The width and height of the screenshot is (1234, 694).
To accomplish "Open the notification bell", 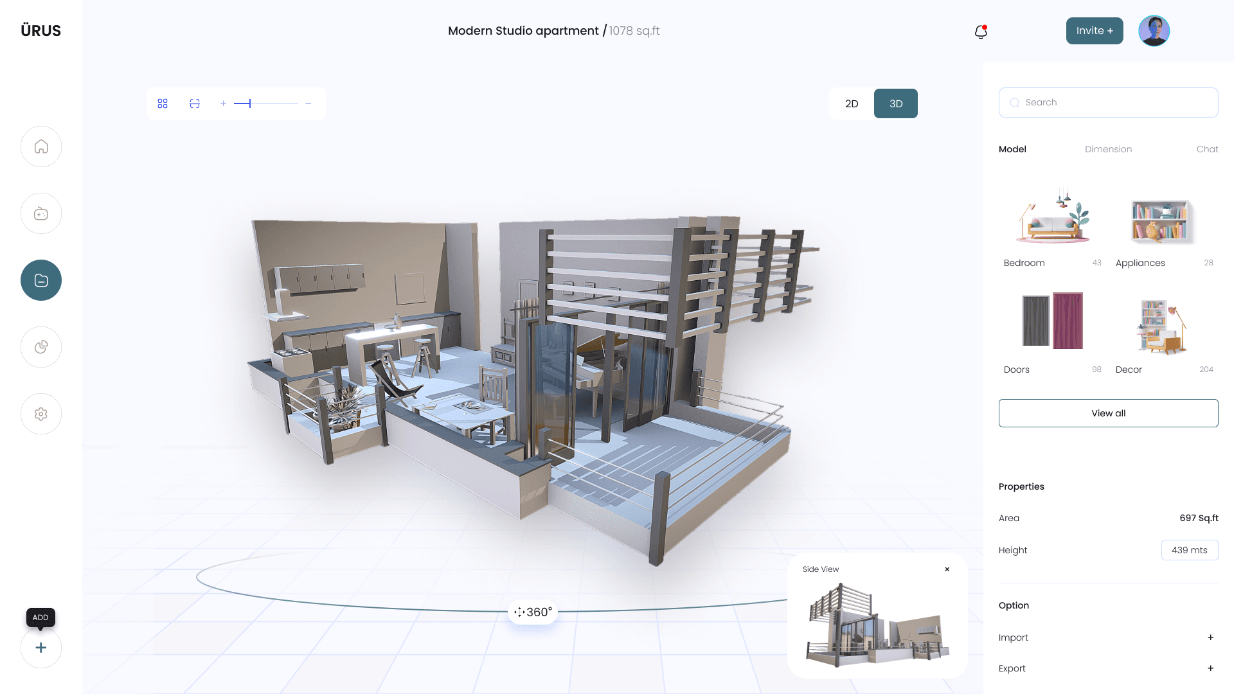I will pos(981,31).
